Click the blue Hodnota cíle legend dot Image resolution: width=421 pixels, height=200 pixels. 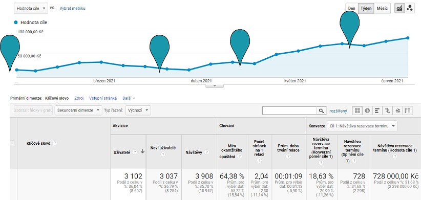click(15, 23)
